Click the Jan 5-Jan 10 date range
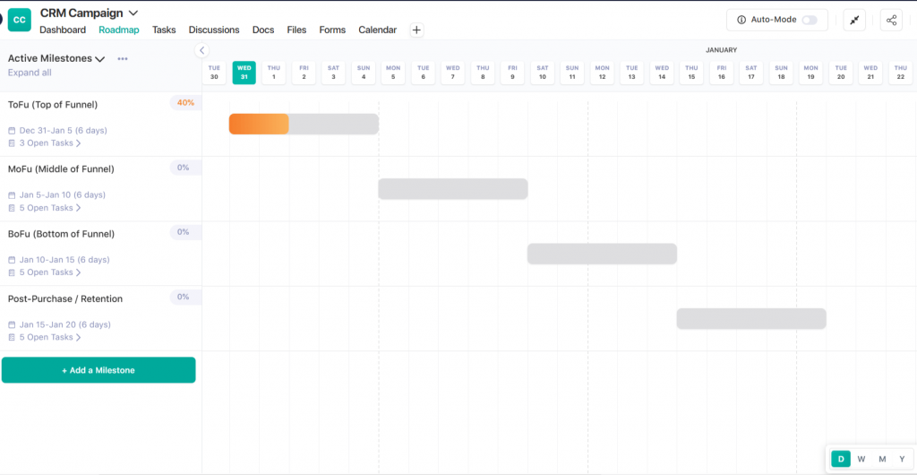The height and width of the screenshot is (475, 917). click(x=63, y=194)
